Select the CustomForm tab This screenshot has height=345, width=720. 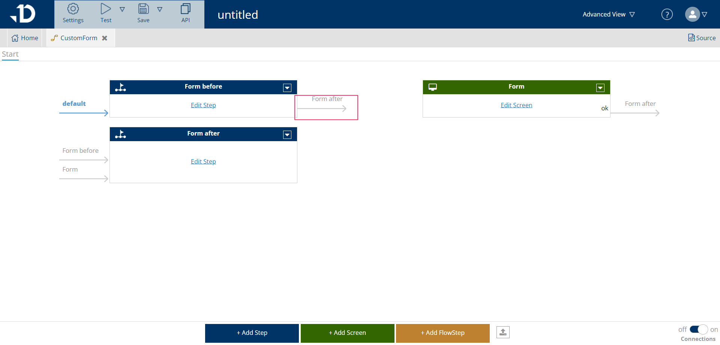78,38
